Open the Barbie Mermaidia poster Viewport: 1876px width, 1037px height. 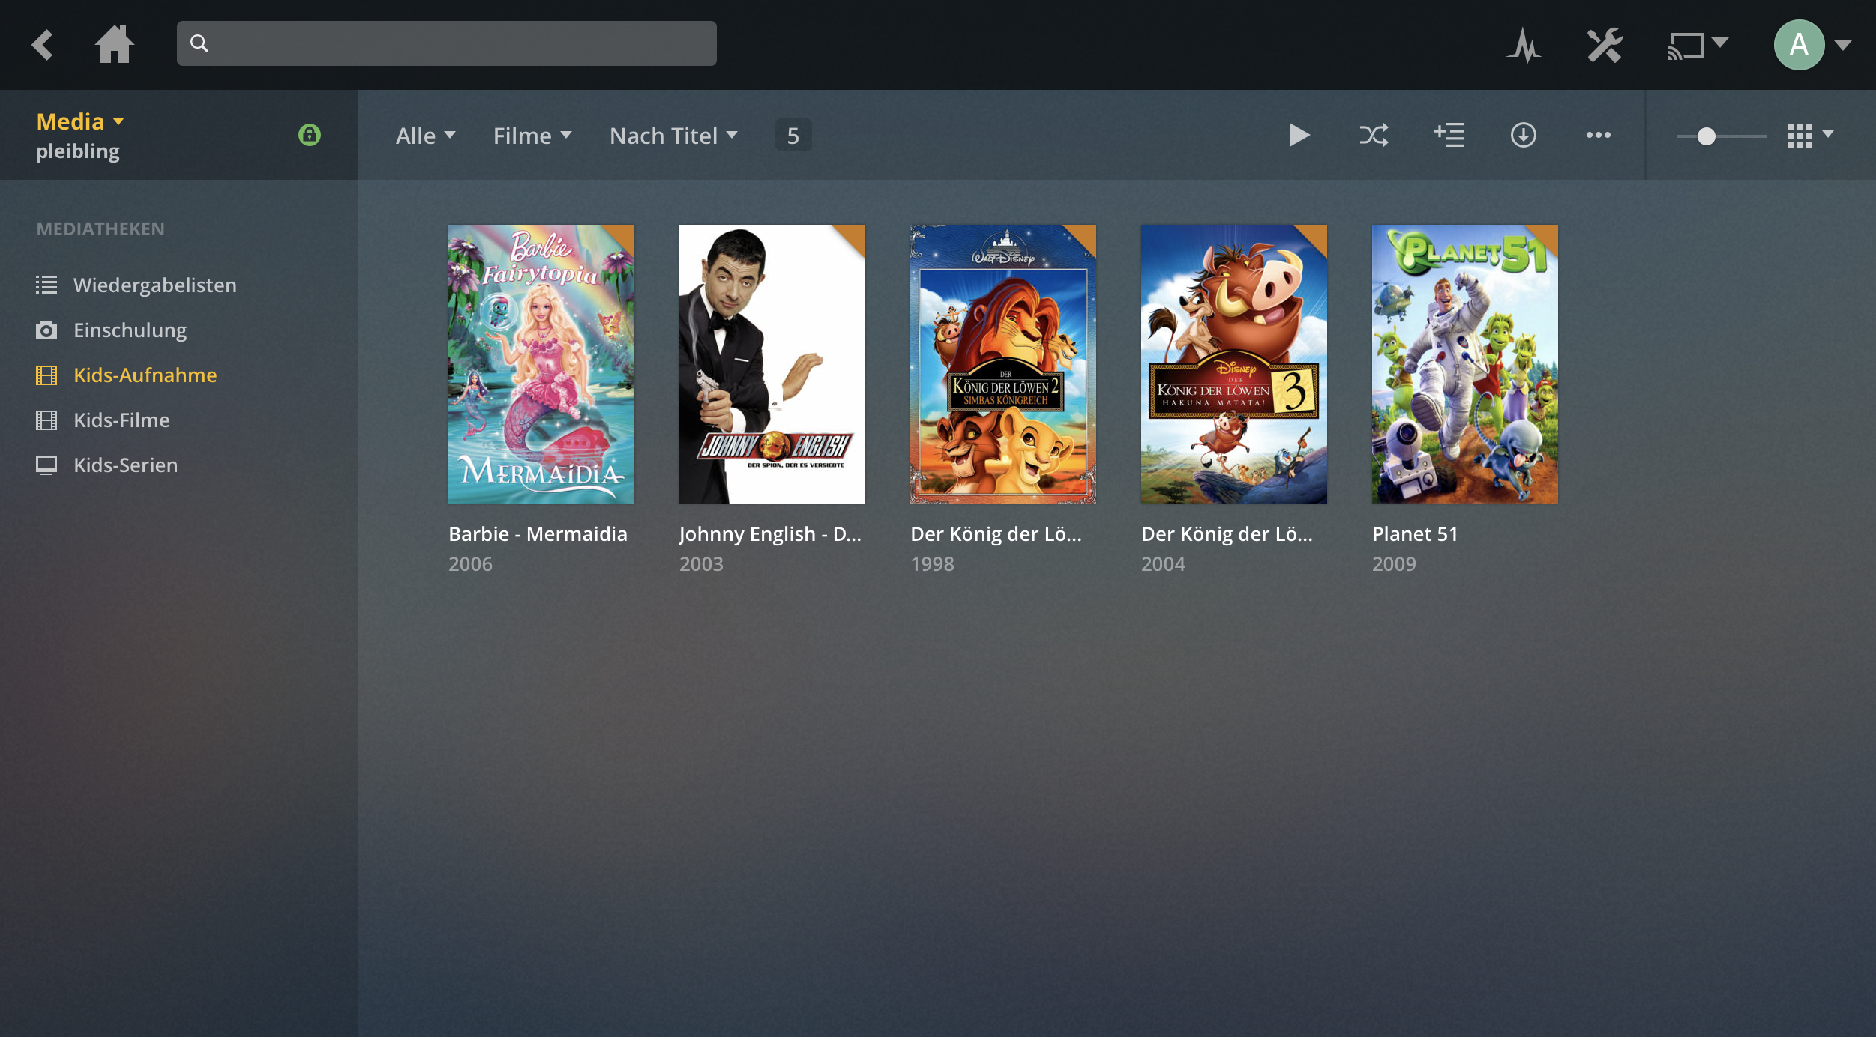[541, 364]
